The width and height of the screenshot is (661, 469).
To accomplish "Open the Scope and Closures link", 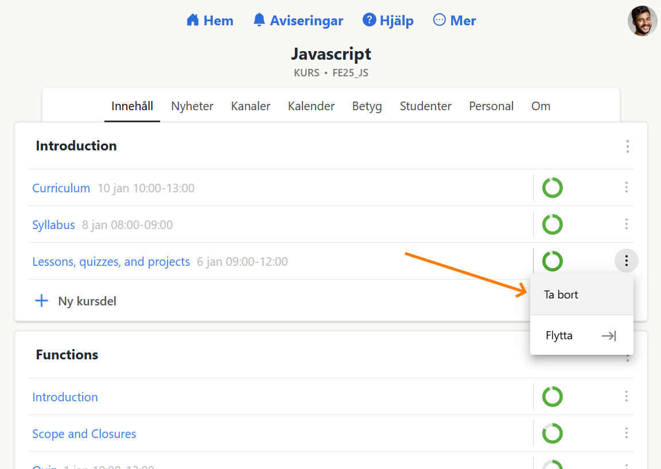I will pos(84,434).
